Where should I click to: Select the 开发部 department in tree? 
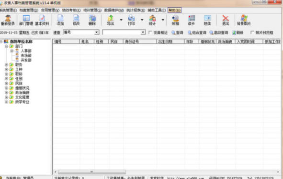tap(26, 60)
